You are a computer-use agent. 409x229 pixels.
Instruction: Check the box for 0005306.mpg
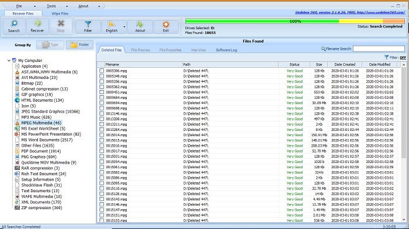point(102,71)
